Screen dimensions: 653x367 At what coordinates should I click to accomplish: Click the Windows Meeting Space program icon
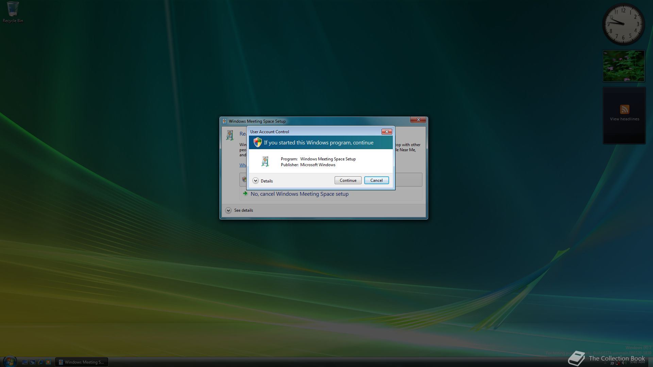click(265, 161)
